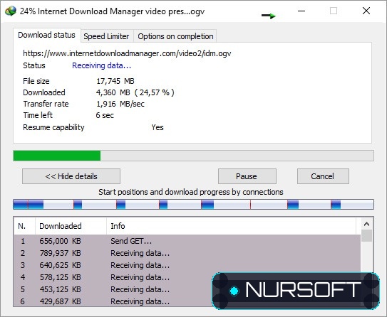
Task: Click the download URL idm.ogv text
Action: tap(127, 53)
